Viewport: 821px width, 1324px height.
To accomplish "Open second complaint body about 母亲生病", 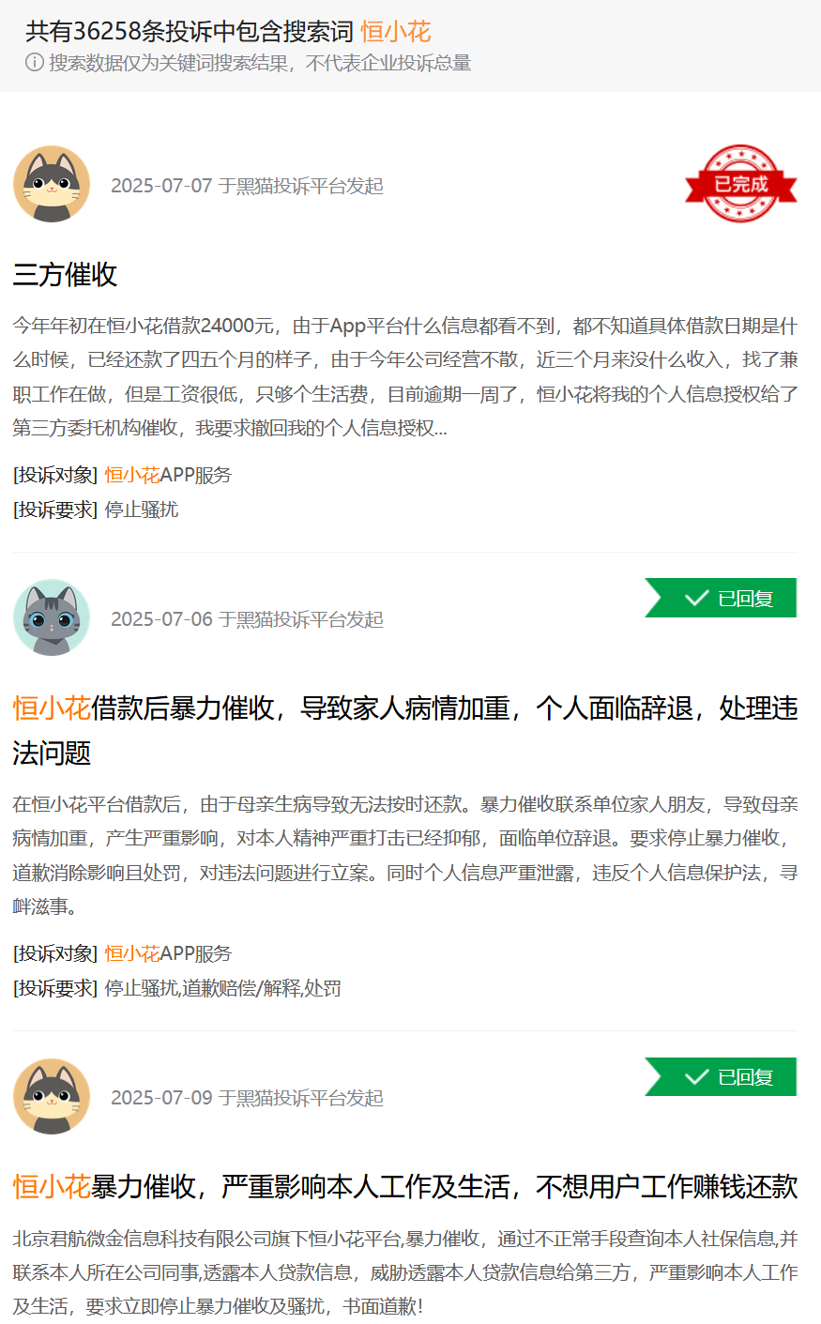I will 405,855.
